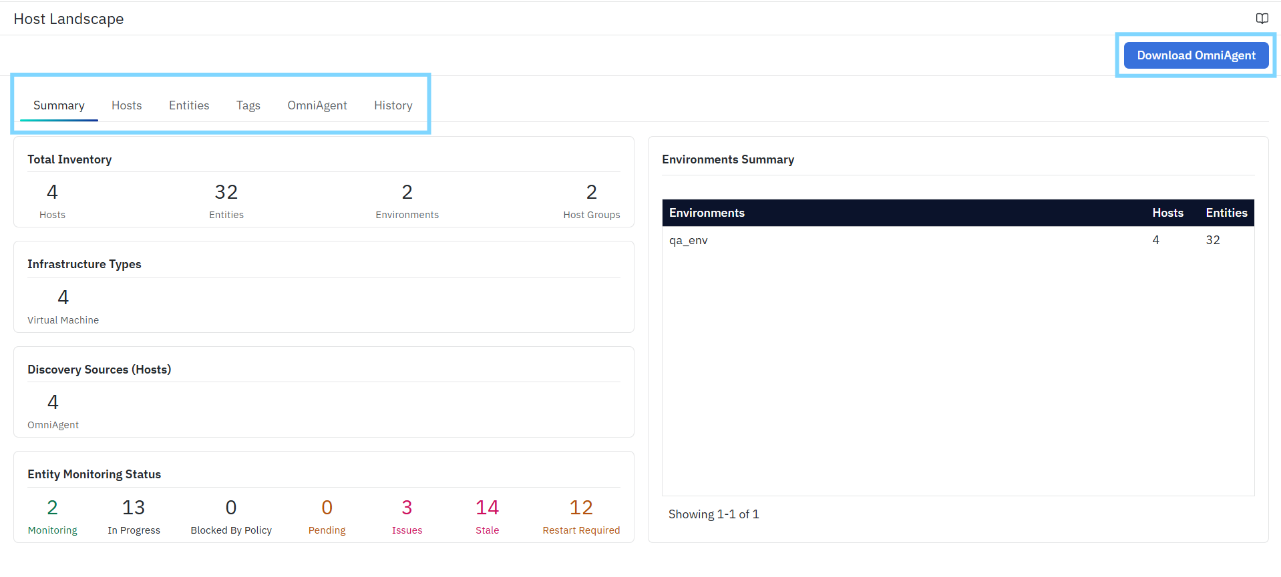This screenshot has height=577, width=1281.
Task: Click the hosts value 4 in qa_env row
Action: [1155, 240]
